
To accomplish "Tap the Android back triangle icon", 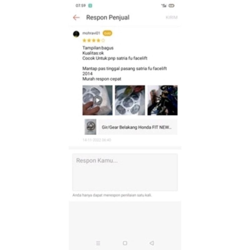I will 152,243.
